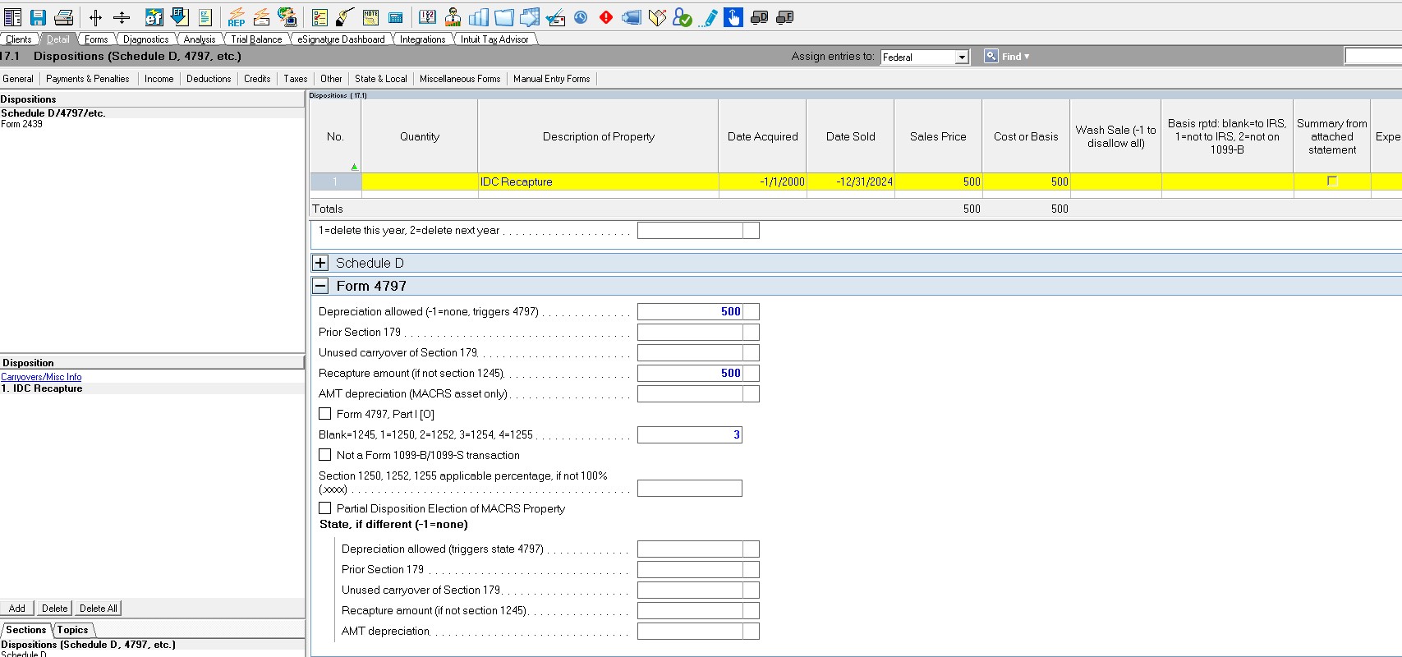Click the Save (floppy disk) icon

(38, 17)
